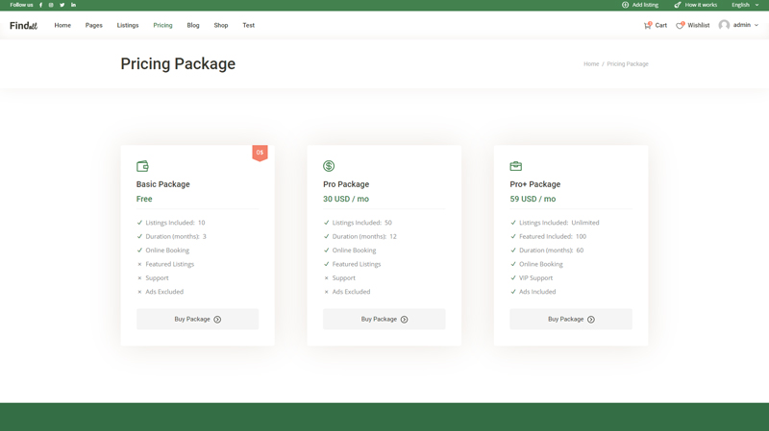Image resolution: width=769 pixels, height=431 pixels.
Task: Open the LinkedIn icon link
Action: [73, 5]
